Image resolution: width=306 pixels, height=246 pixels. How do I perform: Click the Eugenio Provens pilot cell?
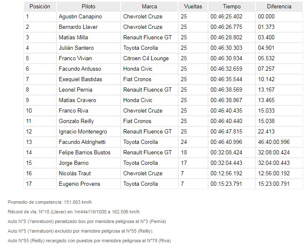pyautogui.click(x=88, y=184)
